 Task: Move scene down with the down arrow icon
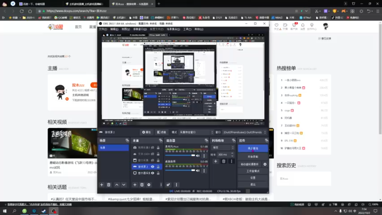(124, 185)
